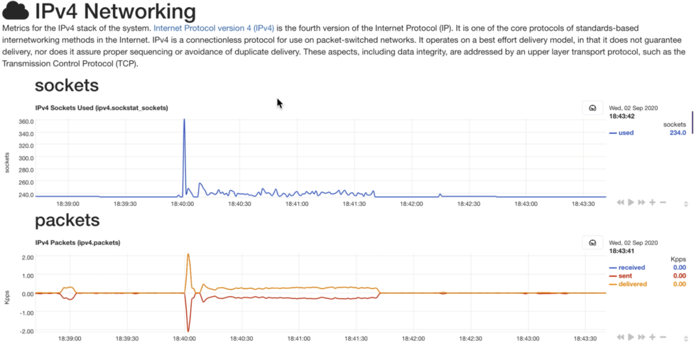Zoom in on the packets chart

pyautogui.click(x=652, y=337)
